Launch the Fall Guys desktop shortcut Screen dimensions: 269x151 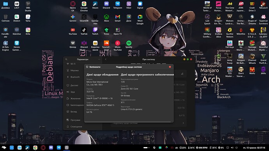230,44
